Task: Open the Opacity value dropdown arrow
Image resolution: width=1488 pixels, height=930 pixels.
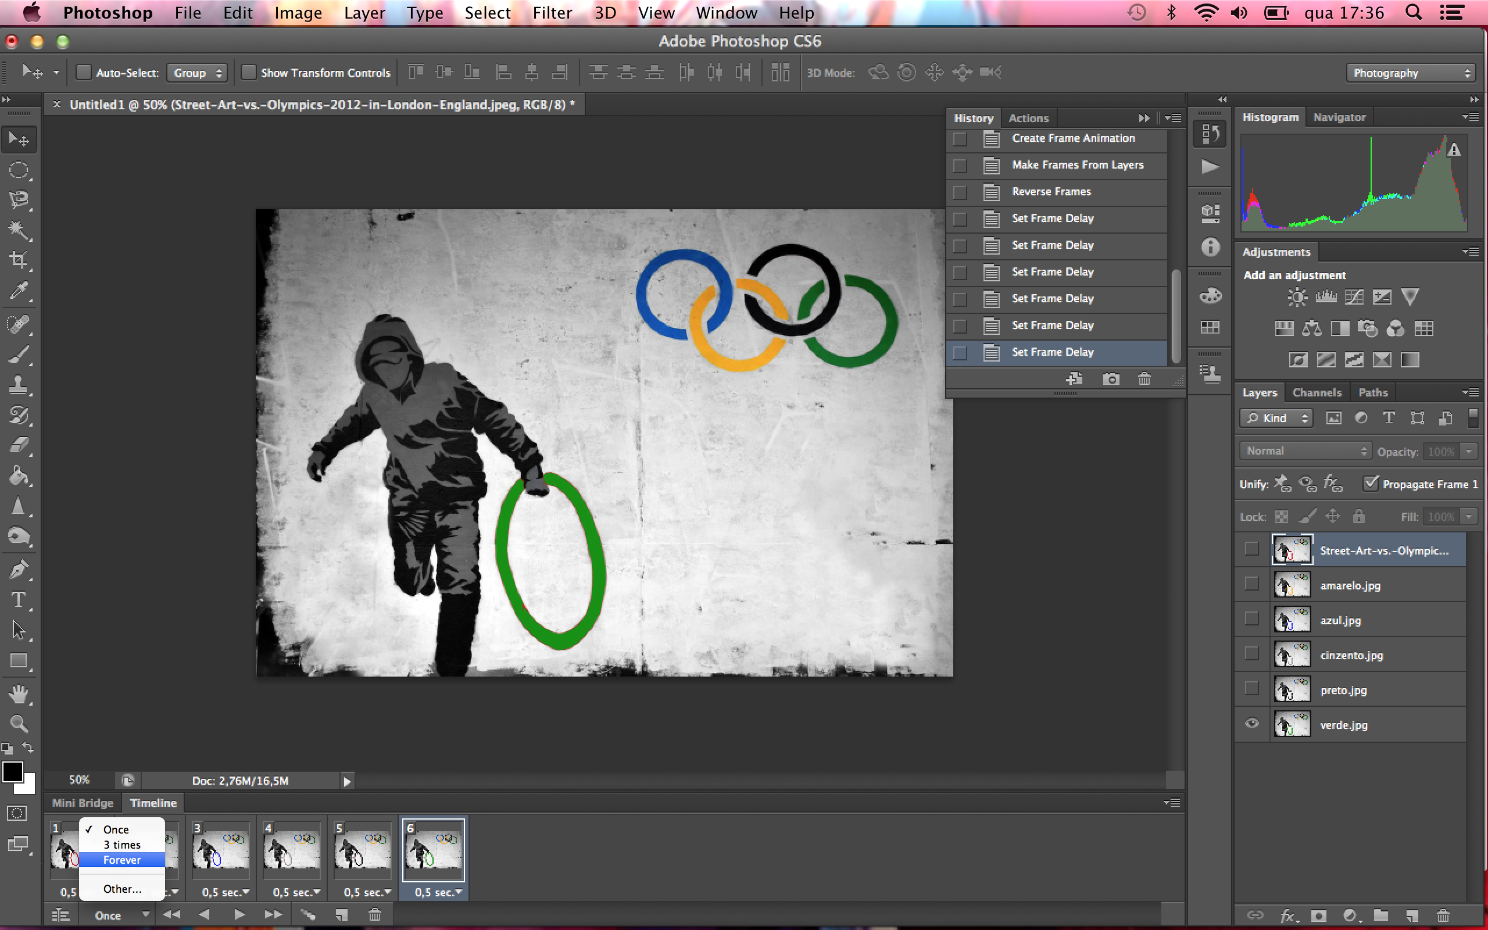Action: (x=1468, y=452)
